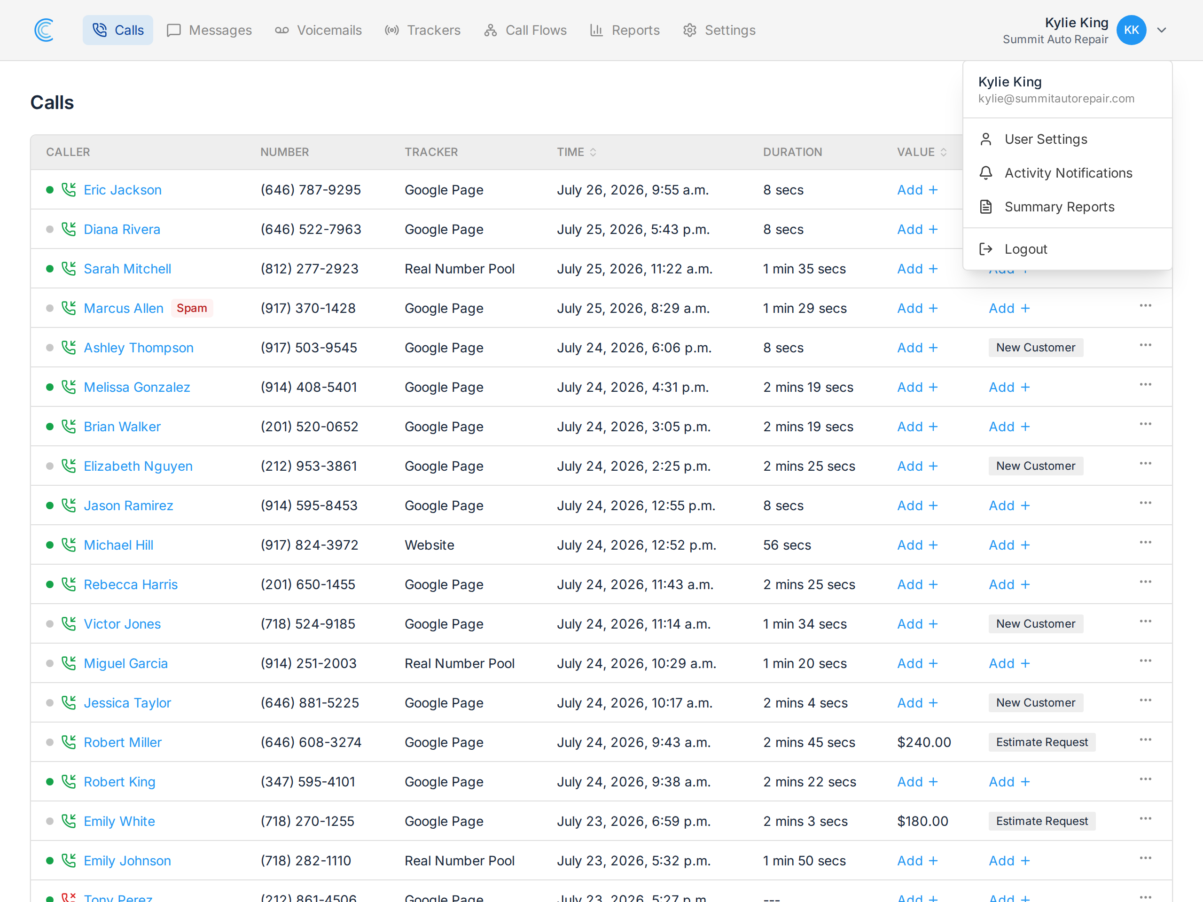
Task: Click the inbound call icon for Michael Hill
Action: coord(69,545)
